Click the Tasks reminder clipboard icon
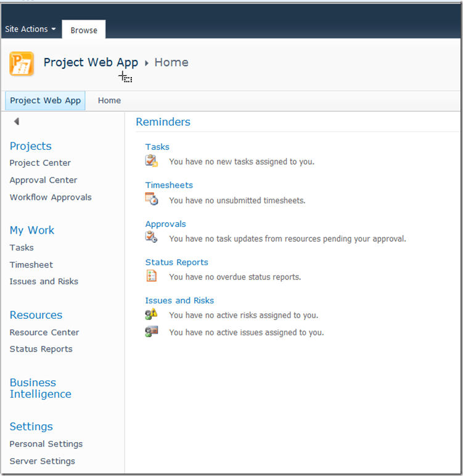 [x=151, y=162]
